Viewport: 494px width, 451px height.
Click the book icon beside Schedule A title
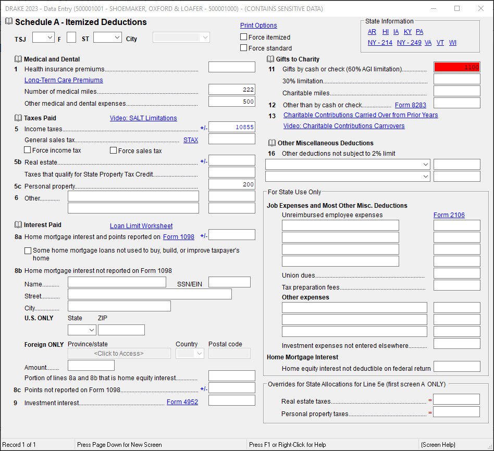[9, 21]
